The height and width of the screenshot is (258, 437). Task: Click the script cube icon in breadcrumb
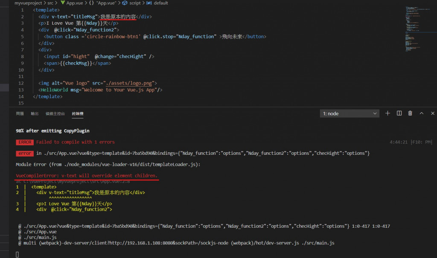point(125,3)
